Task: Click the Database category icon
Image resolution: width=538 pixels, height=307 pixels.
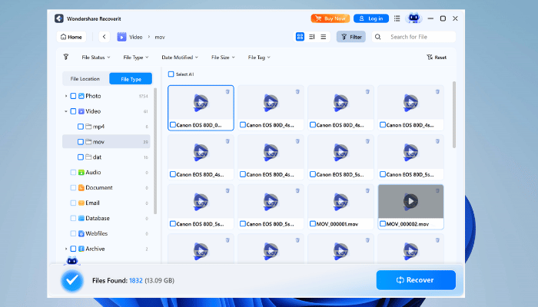Action: [x=81, y=218]
